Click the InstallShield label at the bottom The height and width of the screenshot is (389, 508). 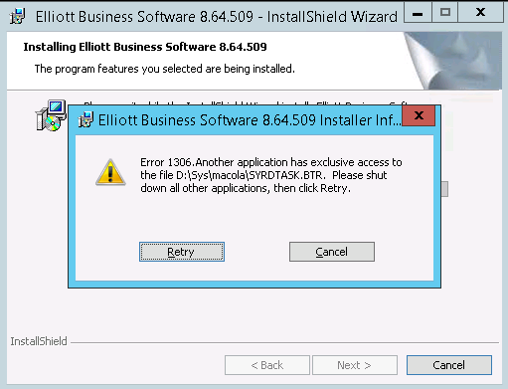pyautogui.click(x=39, y=341)
